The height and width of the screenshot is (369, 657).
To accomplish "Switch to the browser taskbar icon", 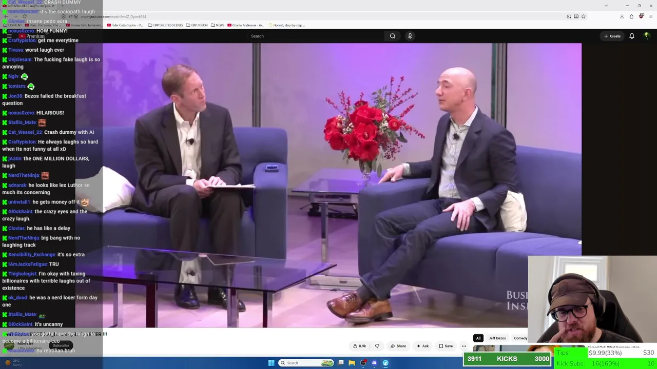I will pos(385,363).
